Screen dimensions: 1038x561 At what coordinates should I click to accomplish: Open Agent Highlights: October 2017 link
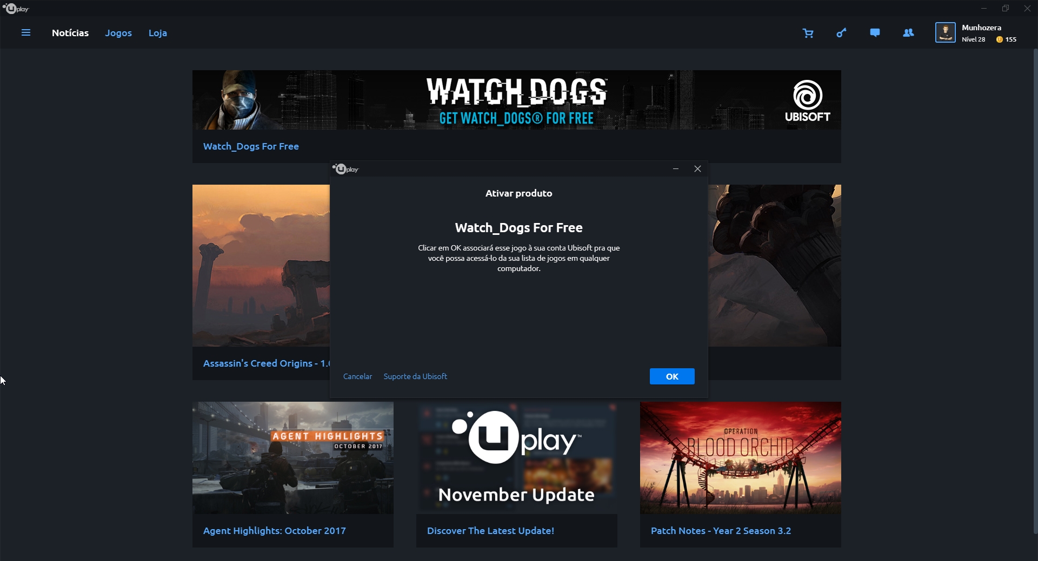coord(274,531)
